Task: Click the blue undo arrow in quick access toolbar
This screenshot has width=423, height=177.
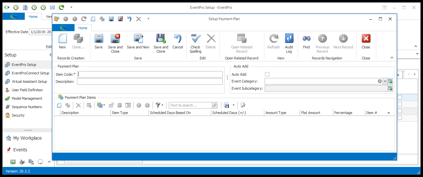Action: pos(129,19)
